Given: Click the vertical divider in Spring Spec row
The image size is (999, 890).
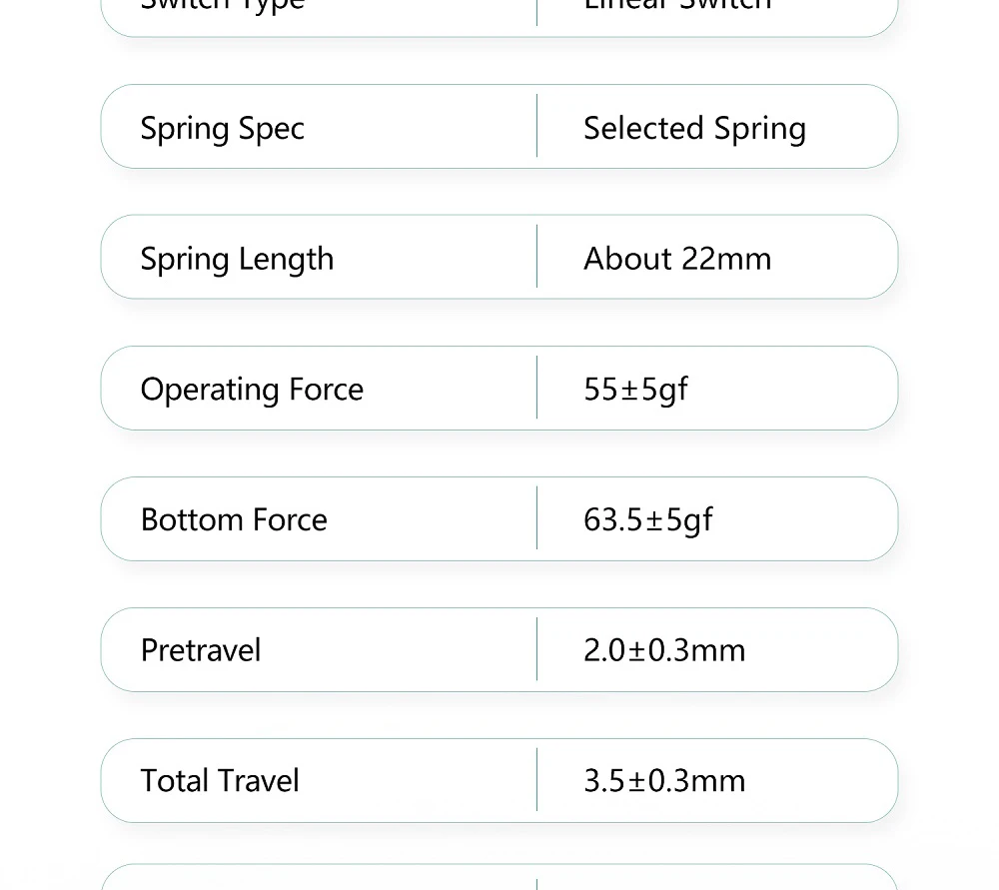Looking at the screenshot, I should 537,127.
